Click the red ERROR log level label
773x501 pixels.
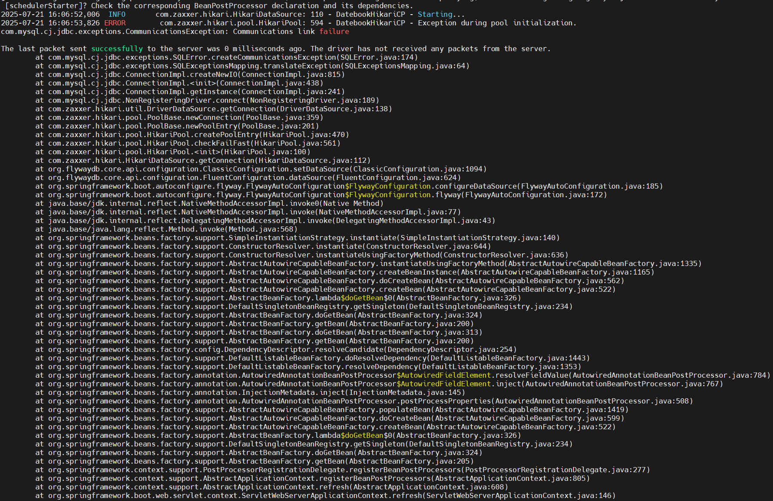click(x=115, y=23)
